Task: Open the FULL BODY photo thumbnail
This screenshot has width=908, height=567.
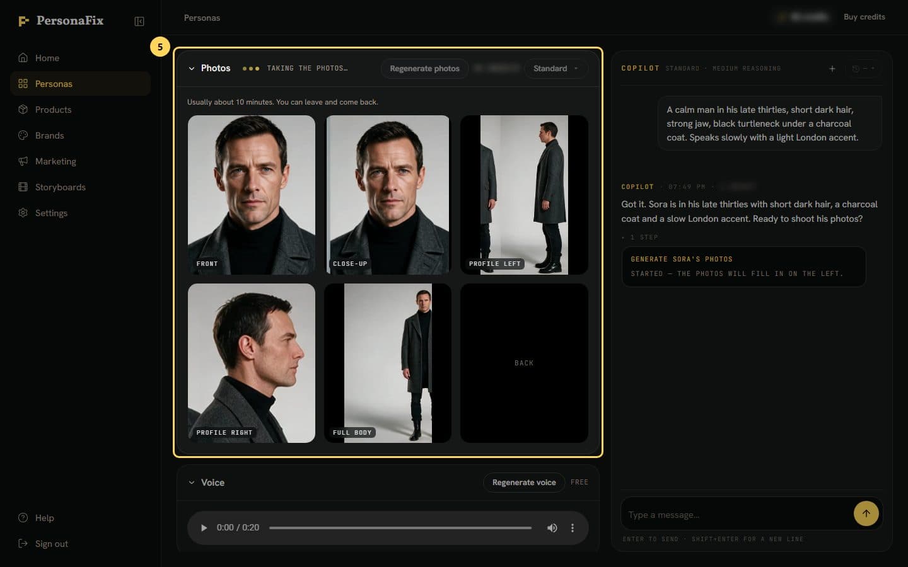Action: pyautogui.click(x=388, y=363)
